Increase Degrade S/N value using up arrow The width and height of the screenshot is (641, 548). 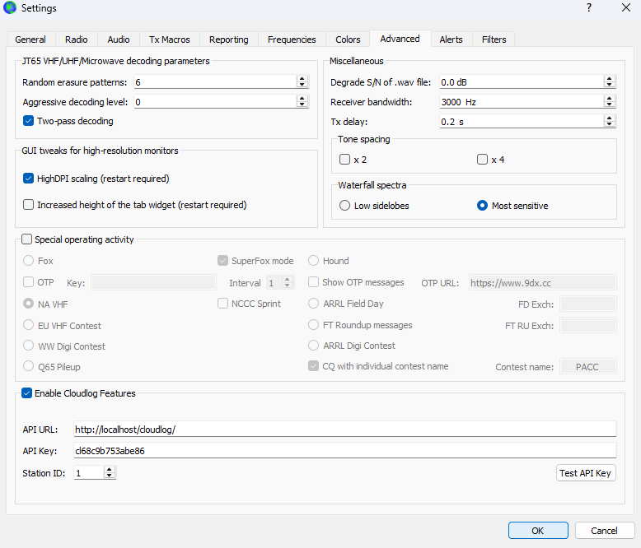[610, 79]
